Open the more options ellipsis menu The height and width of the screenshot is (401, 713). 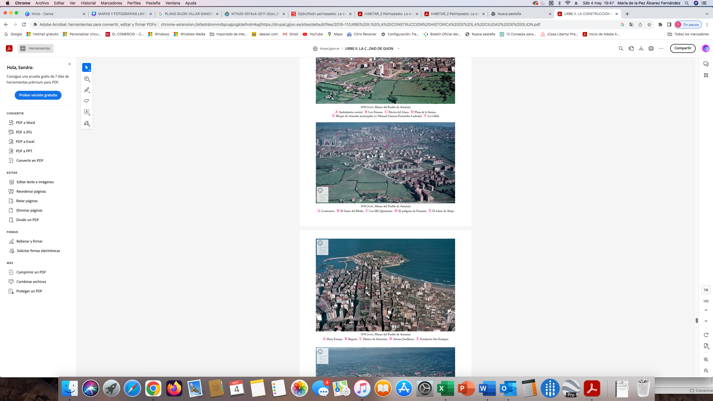coord(661,48)
